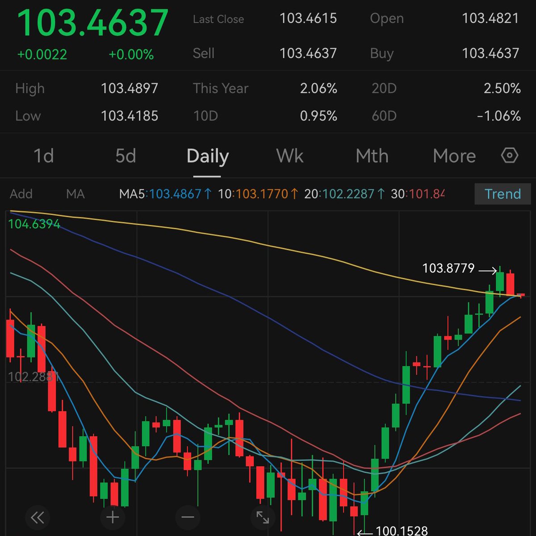The height and width of the screenshot is (536, 536).
Task: Tap the MA30 value 101.84
Action: tap(427, 194)
